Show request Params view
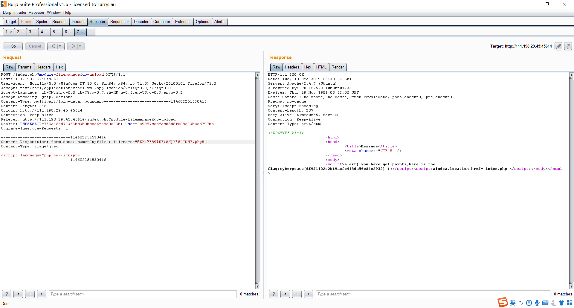 [x=25, y=67]
